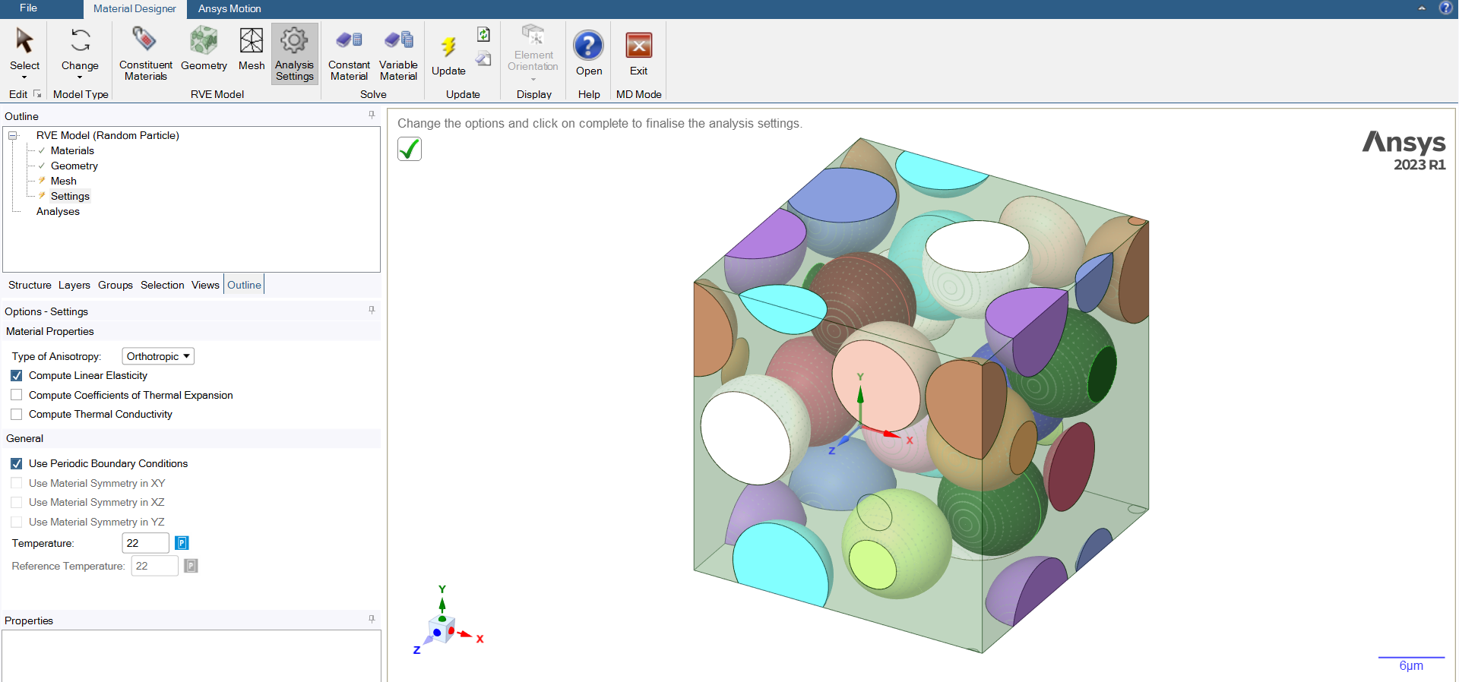Click the Temperature parameter P icon
The width and height of the screenshot is (1459, 682).
(182, 543)
